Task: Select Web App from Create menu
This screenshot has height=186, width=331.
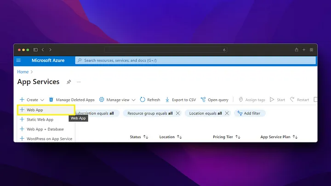Action: [46, 110]
